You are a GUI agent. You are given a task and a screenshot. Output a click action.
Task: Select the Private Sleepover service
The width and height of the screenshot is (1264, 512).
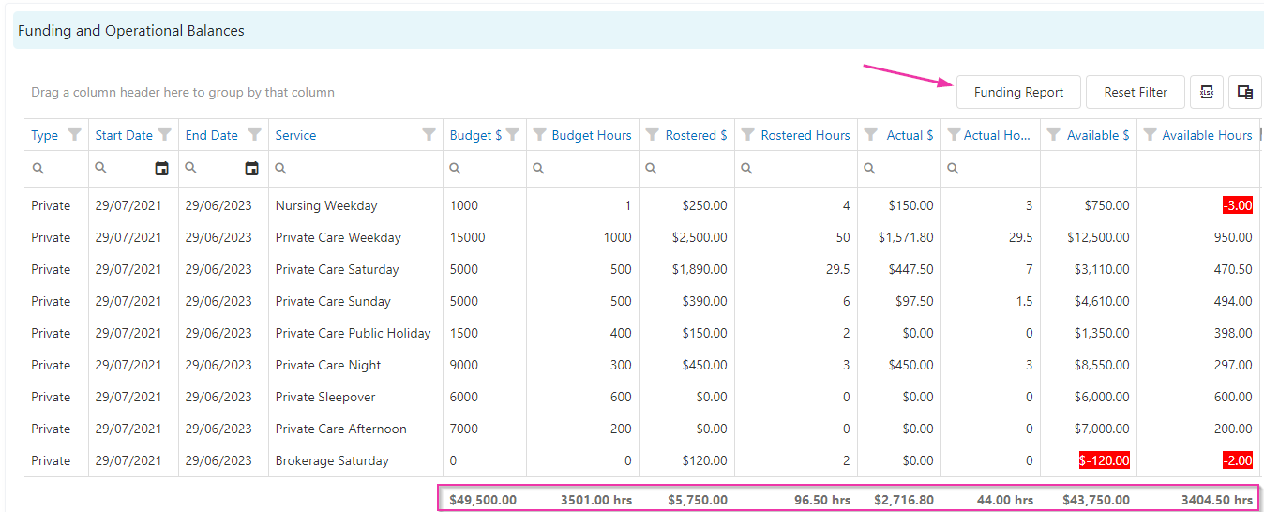coord(324,397)
